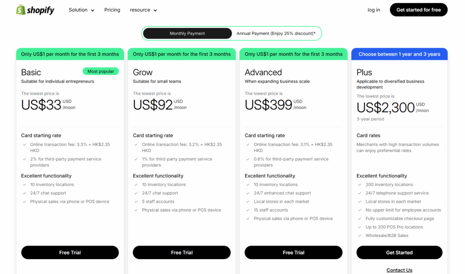Click checkmark beside Basic 3.3% online transaction fee
The width and height of the screenshot is (465, 274).
pyautogui.click(x=25, y=145)
